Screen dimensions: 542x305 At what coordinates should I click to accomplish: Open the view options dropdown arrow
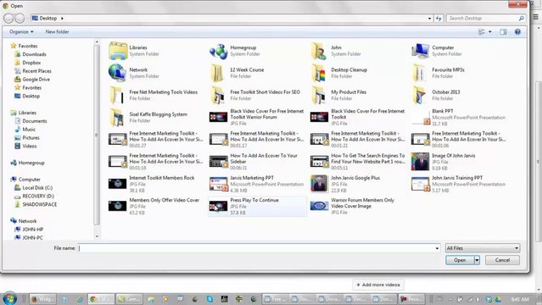click(x=489, y=32)
